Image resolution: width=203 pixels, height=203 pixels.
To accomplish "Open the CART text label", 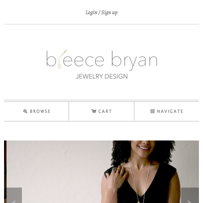I will 105,111.
